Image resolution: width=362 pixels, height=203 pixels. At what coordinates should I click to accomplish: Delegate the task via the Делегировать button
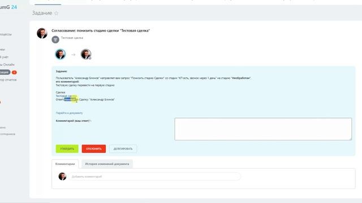coord(123,149)
